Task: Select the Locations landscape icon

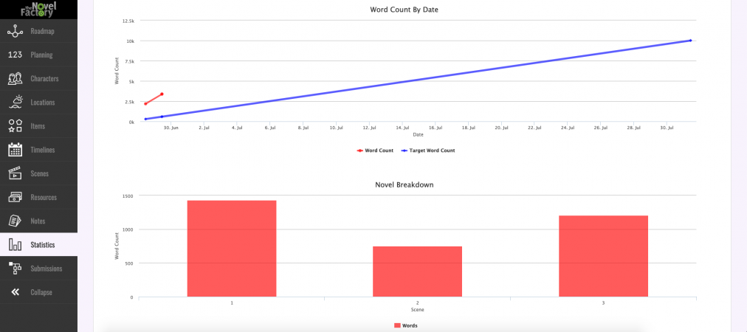Action: tap(15, 103)
